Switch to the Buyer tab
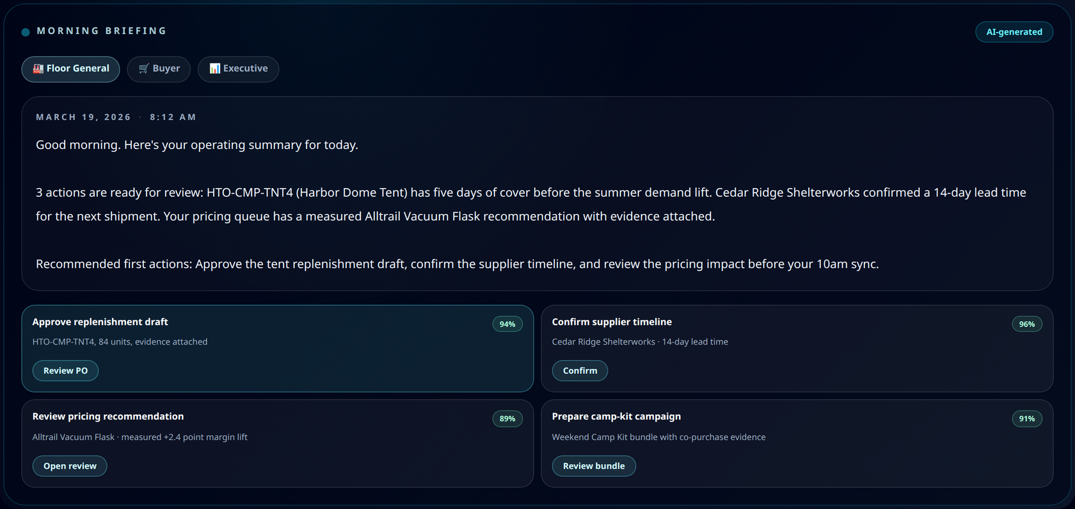The width and height of the screenshot is (1075, 509). 159,68
